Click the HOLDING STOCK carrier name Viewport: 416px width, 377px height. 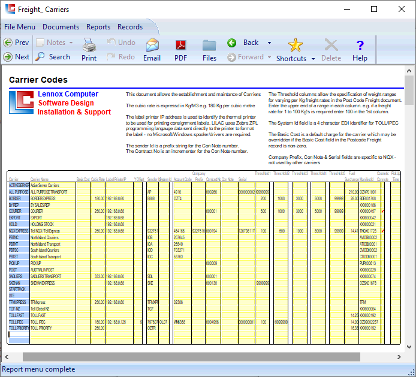coord(42,224)
